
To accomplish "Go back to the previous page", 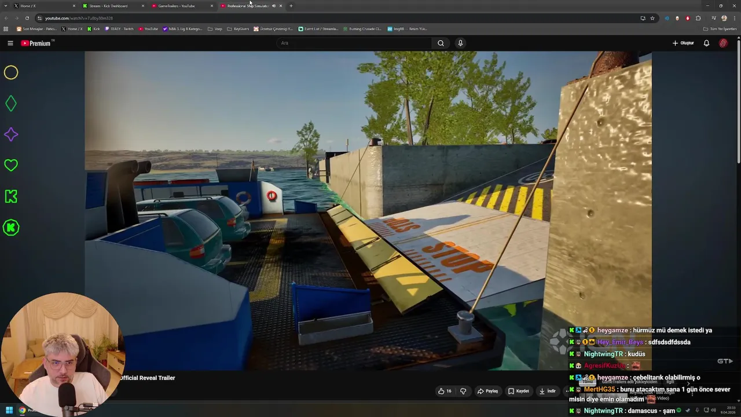I will pos(6,18).
